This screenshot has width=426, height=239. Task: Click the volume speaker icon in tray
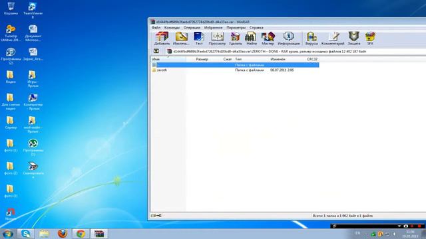pyautogui.click(x=394, y=234)
